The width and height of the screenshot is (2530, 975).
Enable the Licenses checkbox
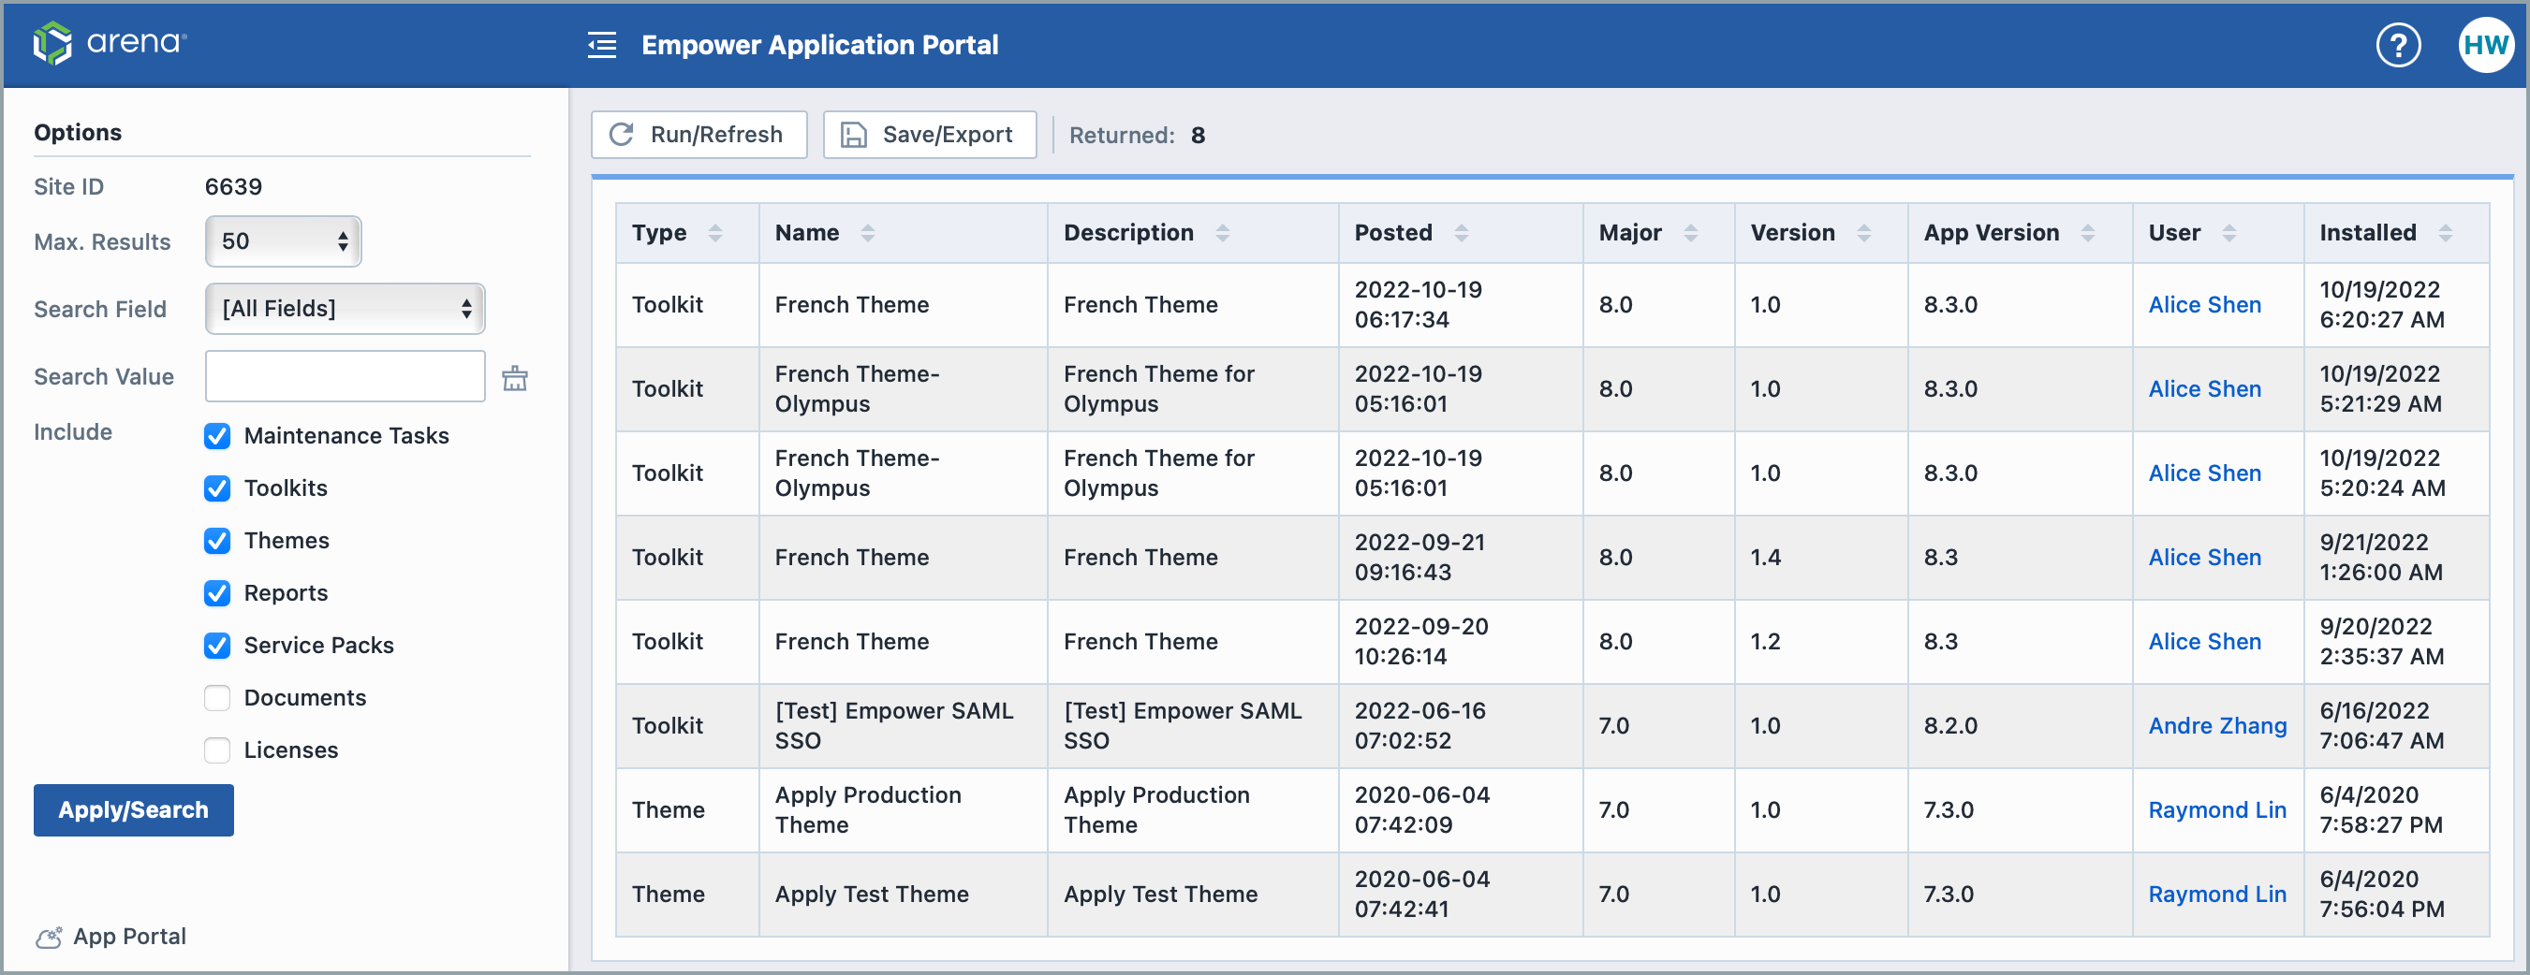pos(217,750)
